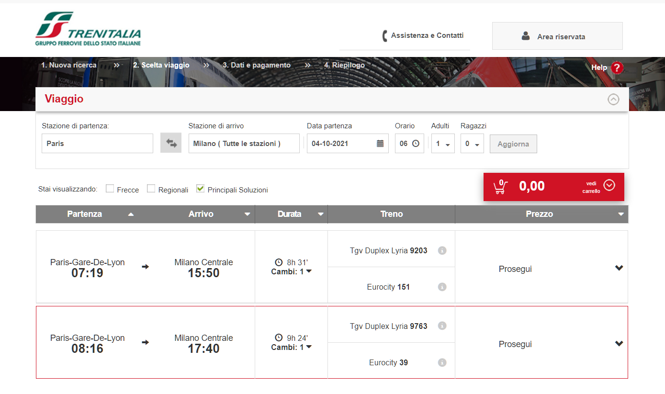Click arrival time 17:40
This screenshot has width=665, height=394.
(203, 349)
